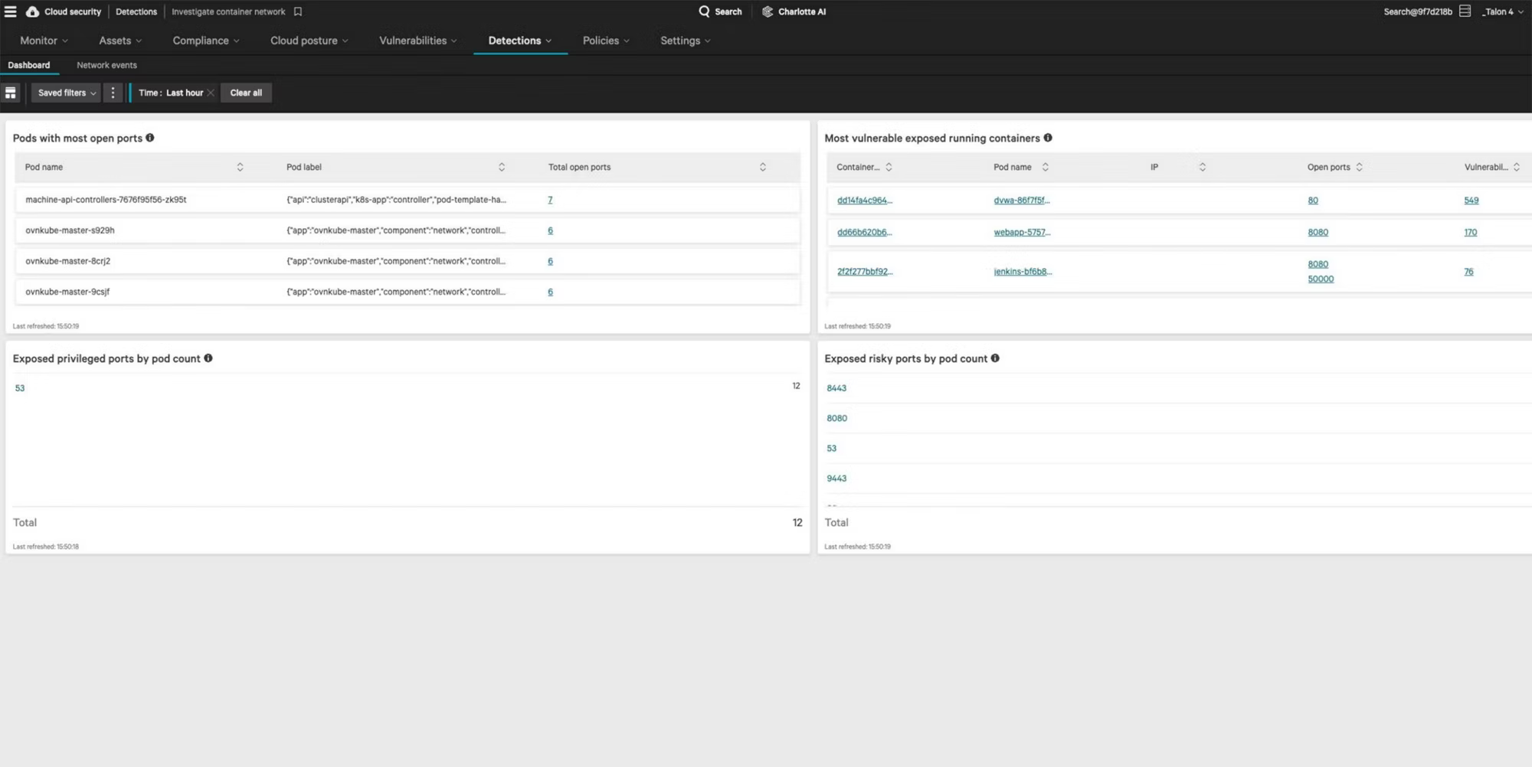Open the hamburger navigation menu
1532x767 pixels.
click(x=11, y=11)
